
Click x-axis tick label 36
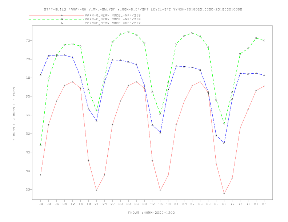click(136, 204)
